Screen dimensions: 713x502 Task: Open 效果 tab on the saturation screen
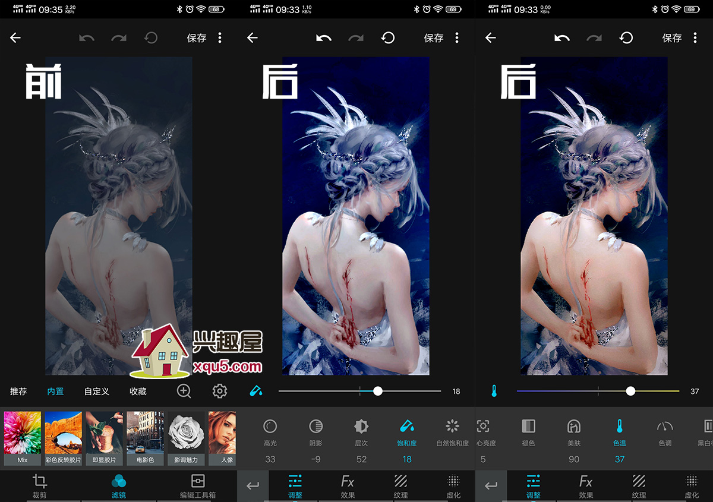click(x=348, y=486)
